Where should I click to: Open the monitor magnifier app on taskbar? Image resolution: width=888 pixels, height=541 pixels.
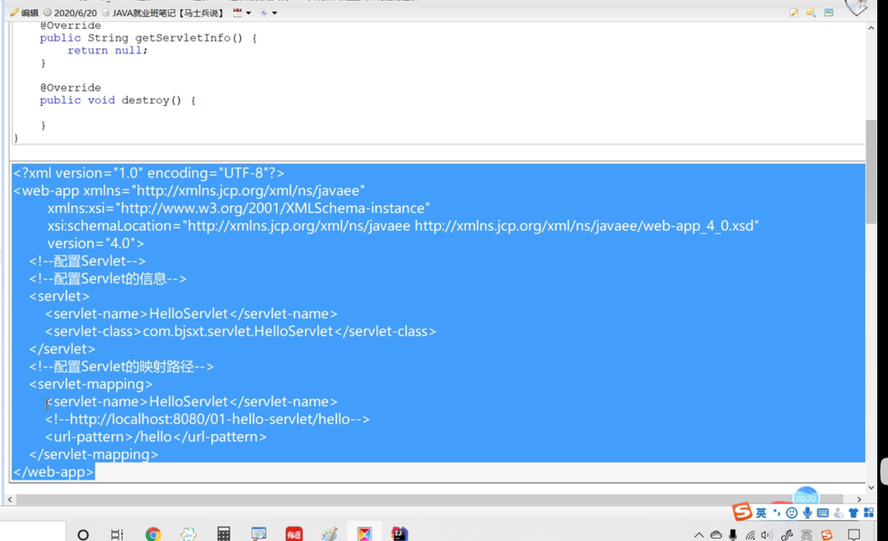pos(258,534)
